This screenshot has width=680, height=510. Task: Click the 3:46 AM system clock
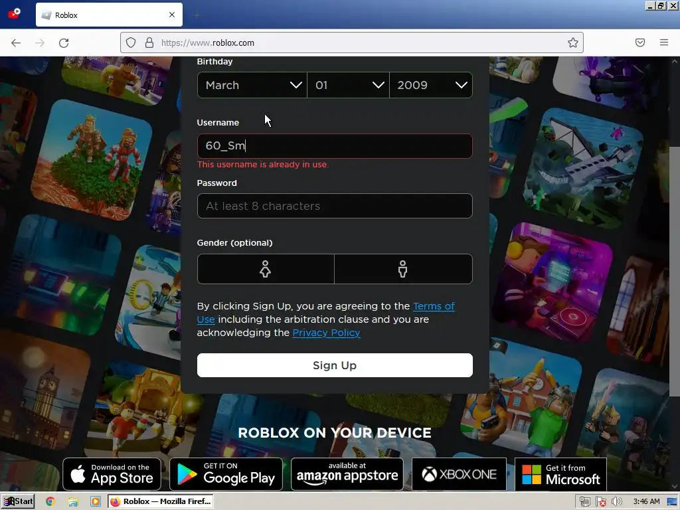(646, 502)
